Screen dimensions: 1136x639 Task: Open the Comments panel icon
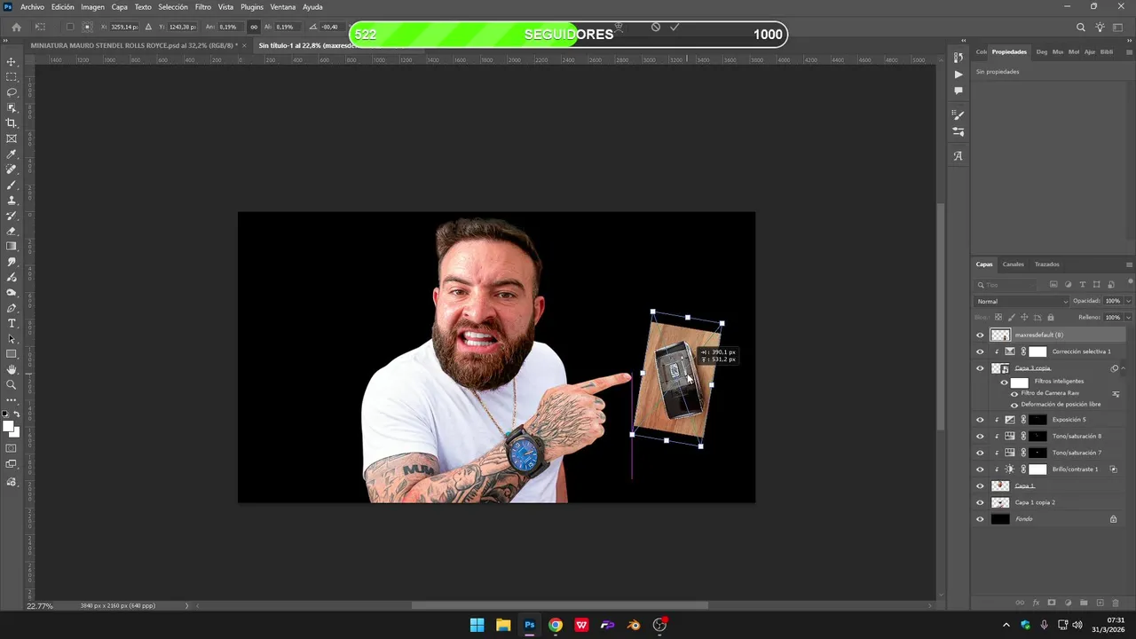coord(958,91)
